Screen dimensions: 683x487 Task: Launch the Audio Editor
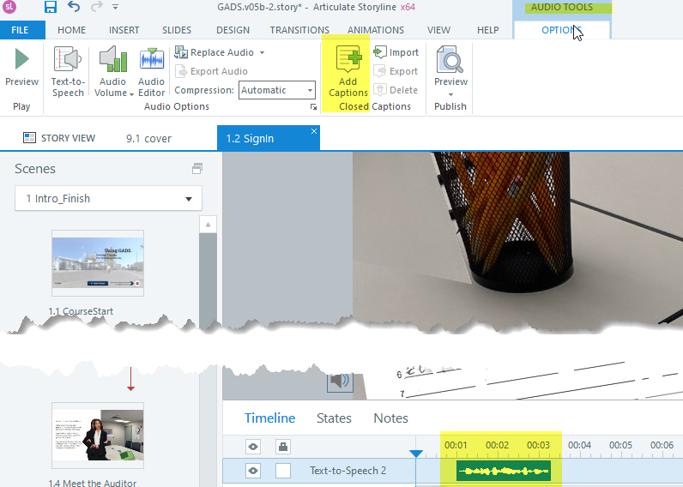click(x=152, y=72)
